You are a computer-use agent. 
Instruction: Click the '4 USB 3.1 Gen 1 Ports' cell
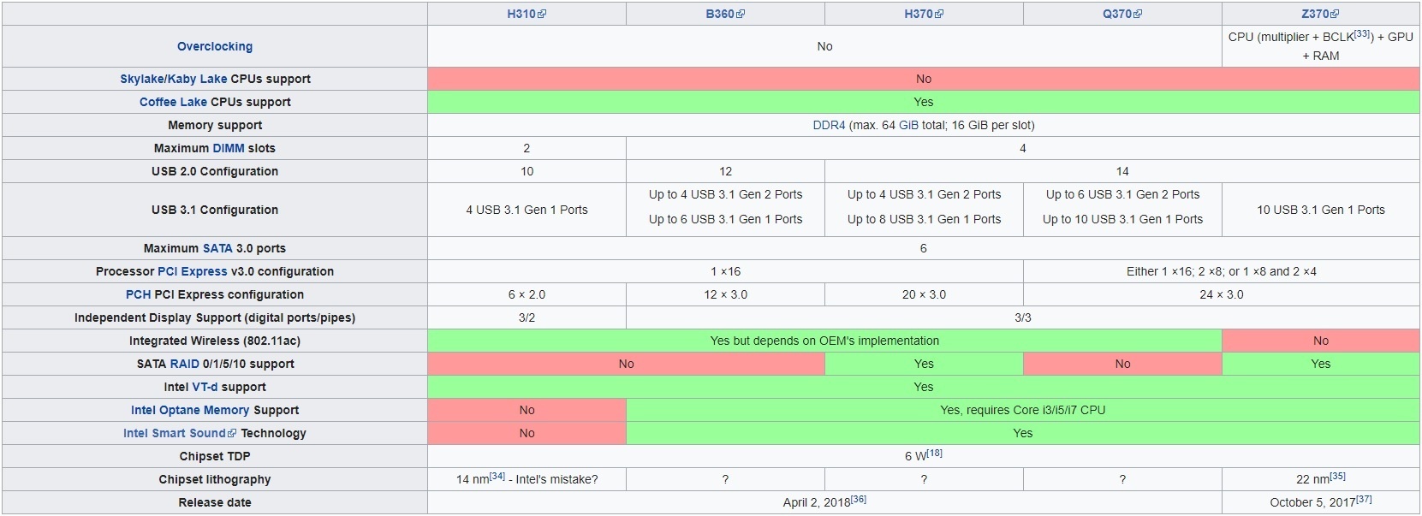[527, 210]
